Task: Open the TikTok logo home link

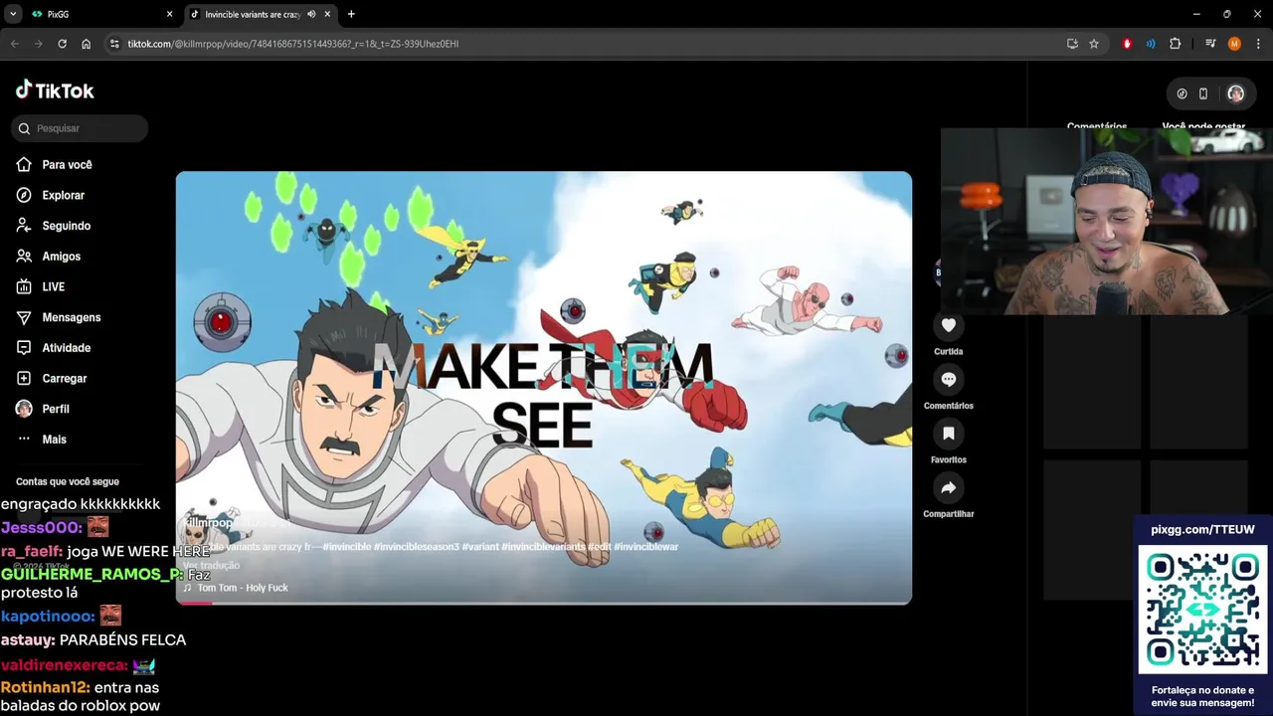Action: pyautogui.click(x=55, y=90)
